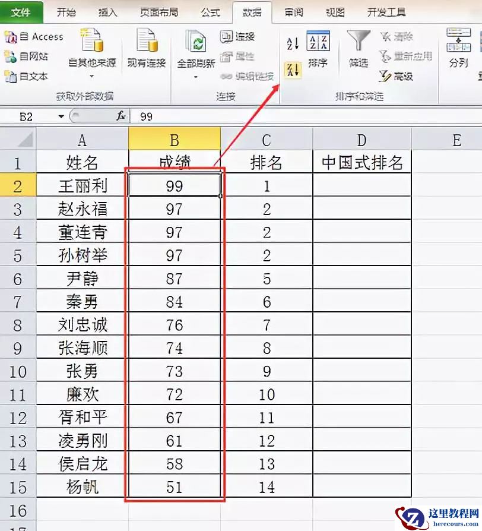
Task: Click the 全部刷新 refresh all icon
Action: click(x=196, y=40)
